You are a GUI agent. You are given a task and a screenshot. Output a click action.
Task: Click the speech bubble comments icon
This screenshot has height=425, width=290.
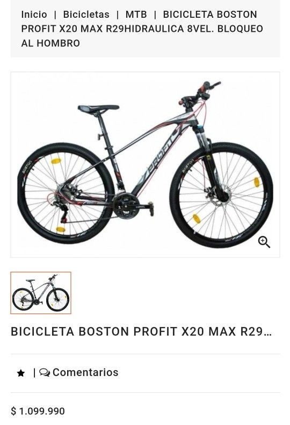[x=45, y=372]
